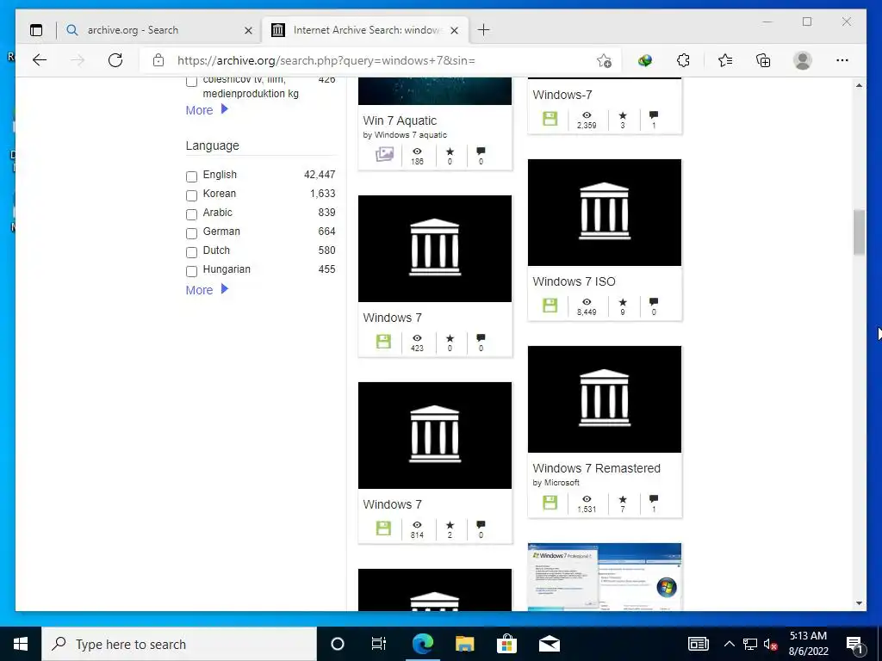The width and height of the screenshot is (882, 661).
Task: Expand More under Language filters
Action: pyautogui.click(x=207, y=290)
